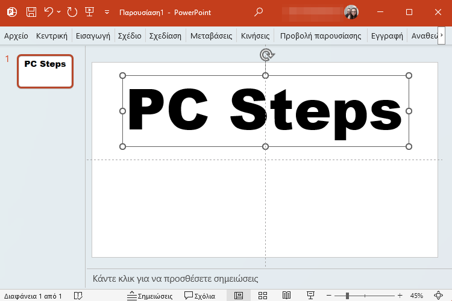Maximize the PowerPoint window

(x=409, y=12)
